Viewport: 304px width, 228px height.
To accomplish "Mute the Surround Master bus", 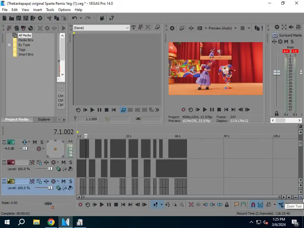I will pyautogui.click(x=286, y=42).
